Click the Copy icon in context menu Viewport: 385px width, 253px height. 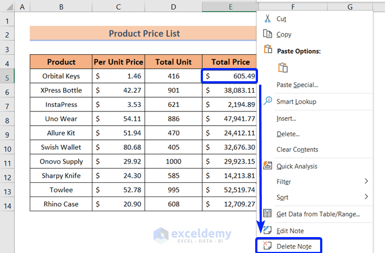pyautogui.click(x=268, y=34)
